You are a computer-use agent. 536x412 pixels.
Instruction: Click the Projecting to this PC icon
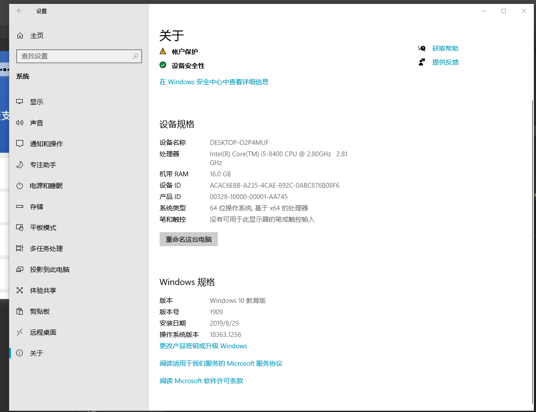click(20, 269)
